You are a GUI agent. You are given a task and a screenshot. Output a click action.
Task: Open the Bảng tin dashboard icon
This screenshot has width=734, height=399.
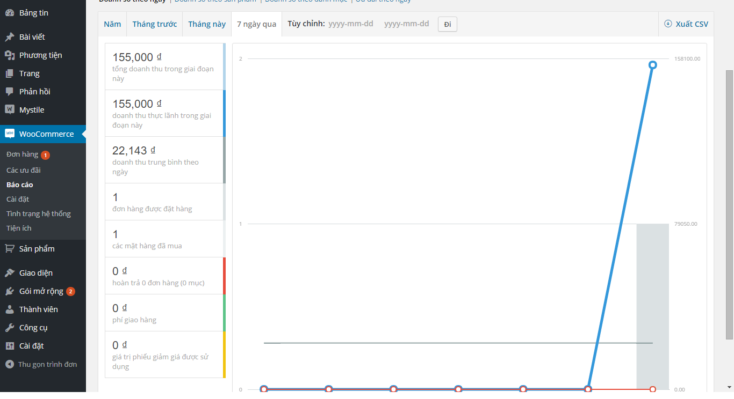(x=10, y=13)
